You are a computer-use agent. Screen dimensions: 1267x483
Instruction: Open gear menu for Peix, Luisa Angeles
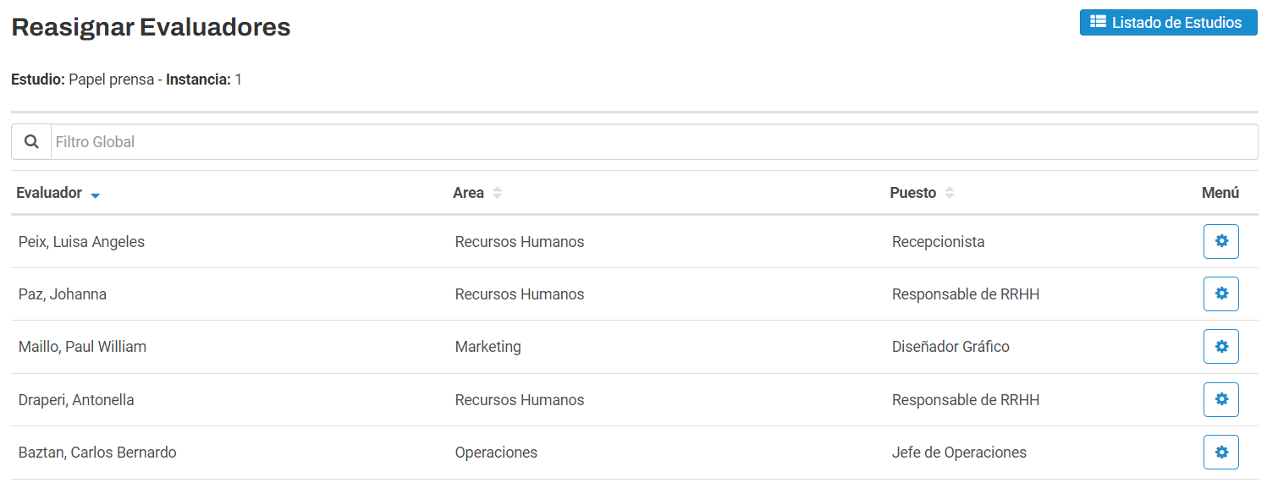tap(1220, 241)
